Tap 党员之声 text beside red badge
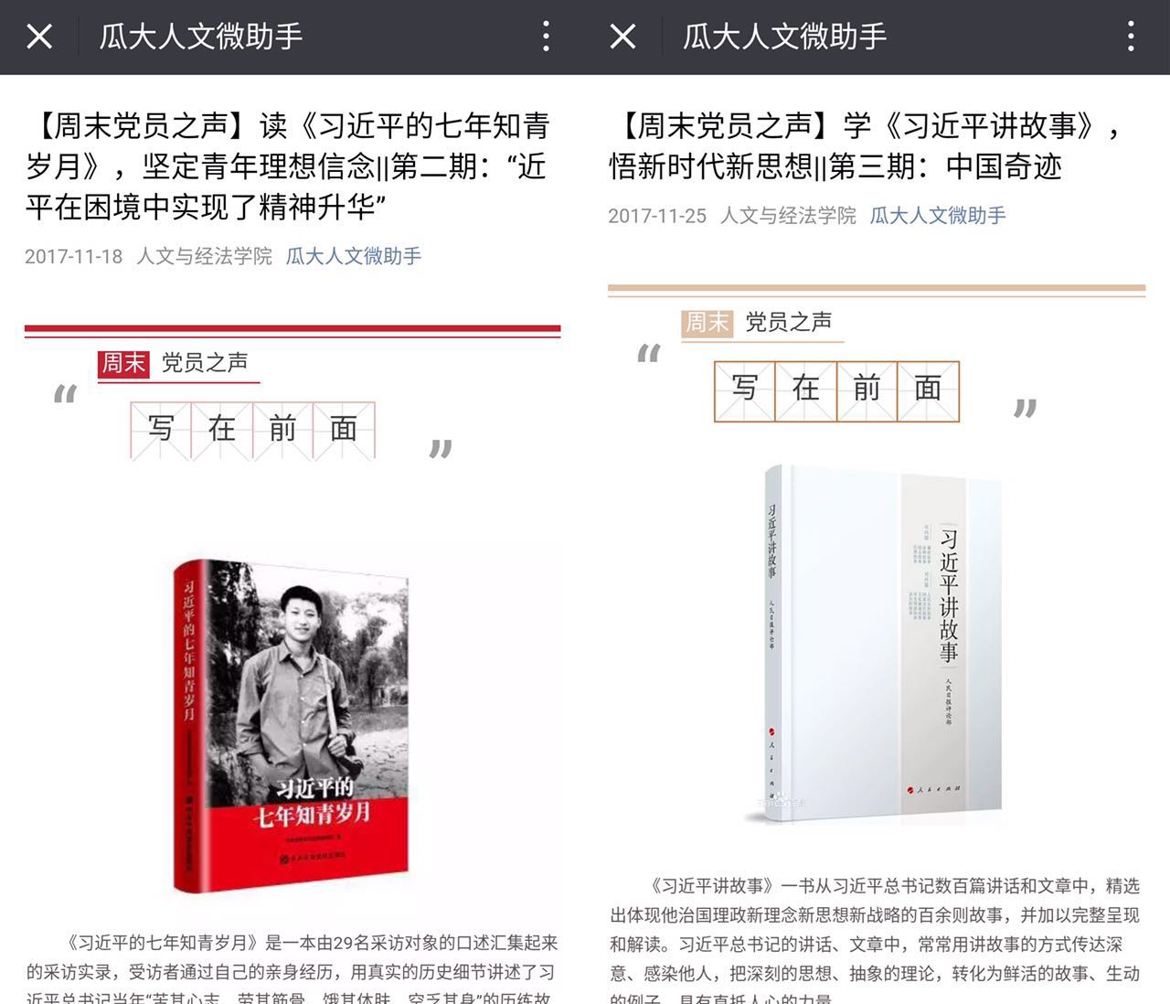Viewport: 1170px width, 1004px height. click(x=205, y=363)
